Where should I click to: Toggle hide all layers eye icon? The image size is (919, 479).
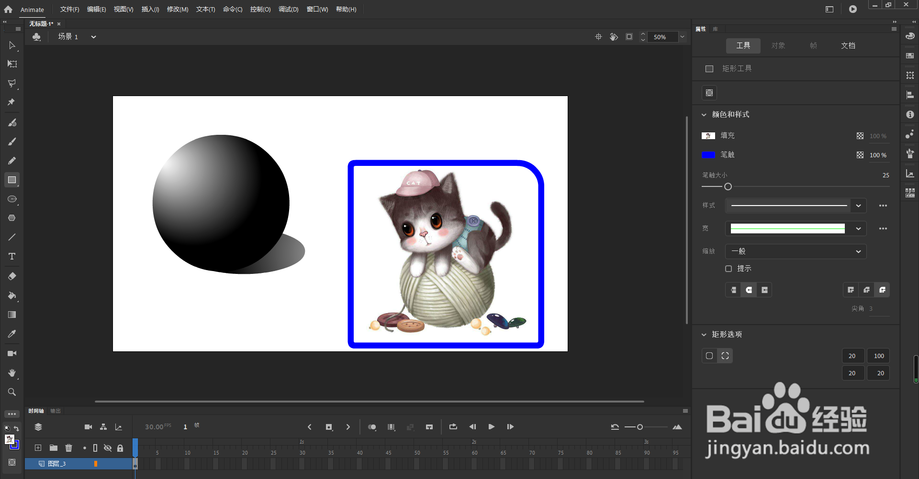click(108, 448)
